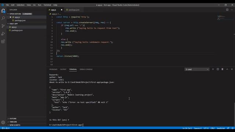Open the errors and warnings status indicator
Image resolution: width=235 pixels, height=132 pixels.
(6, 128)
